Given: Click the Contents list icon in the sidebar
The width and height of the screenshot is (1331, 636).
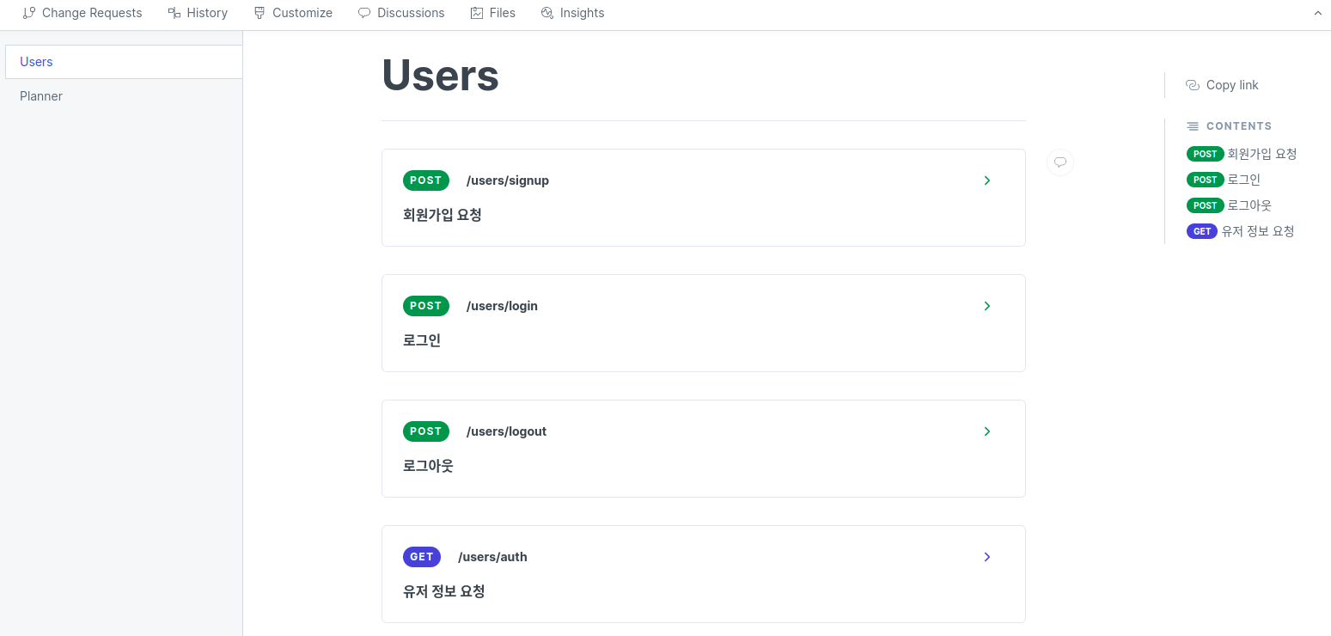Looking at the screenshot, I should (x=1192, y=125).
